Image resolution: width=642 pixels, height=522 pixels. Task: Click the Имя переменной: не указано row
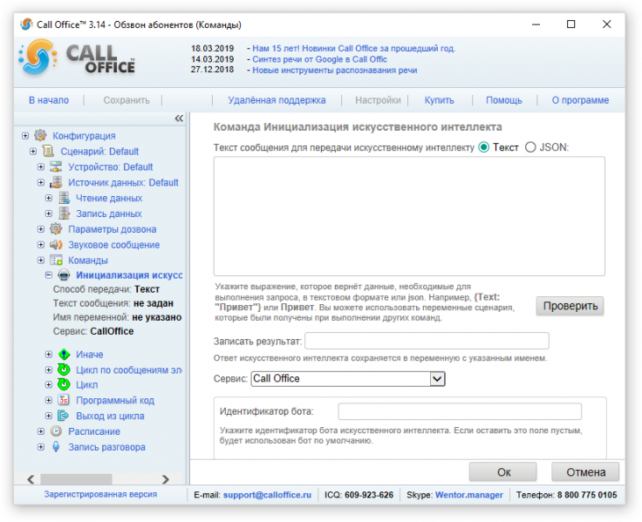pyautogui.click(x=117, y=317)
